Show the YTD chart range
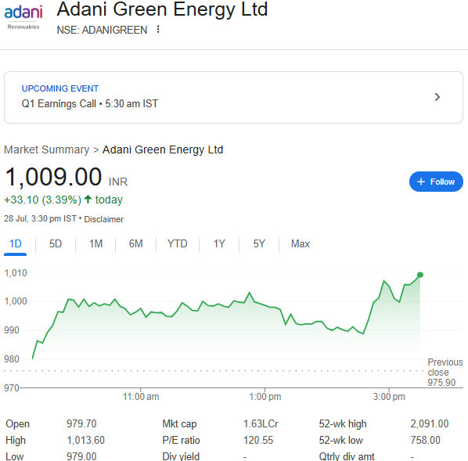This screenshot has height=461, width=468. click(178, 244)
